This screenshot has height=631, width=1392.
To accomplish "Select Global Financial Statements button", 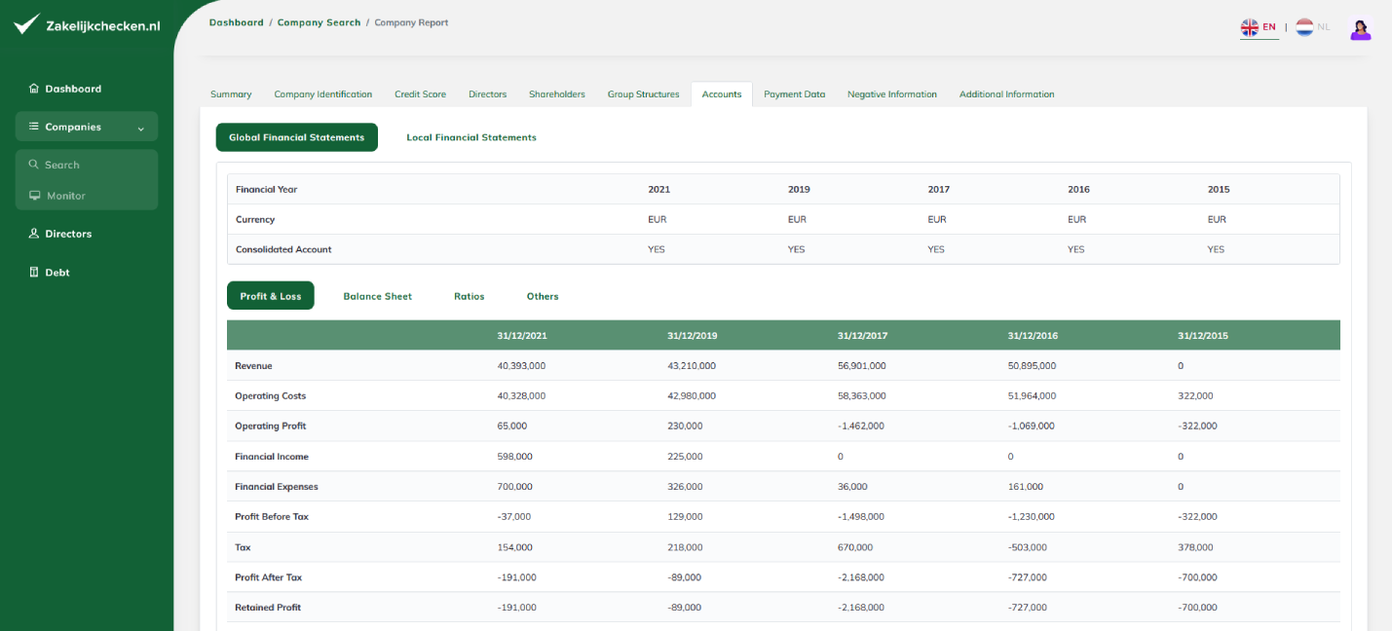I will click(297, 137).
